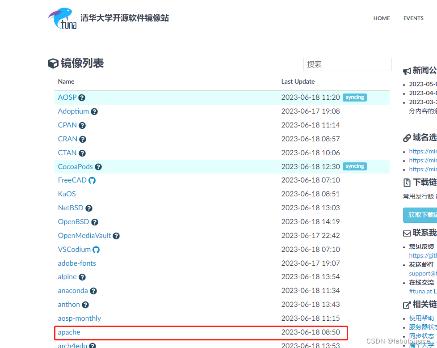Click the https://gith feedback link
Screen dimensions: 437x348
click(423, 255)
